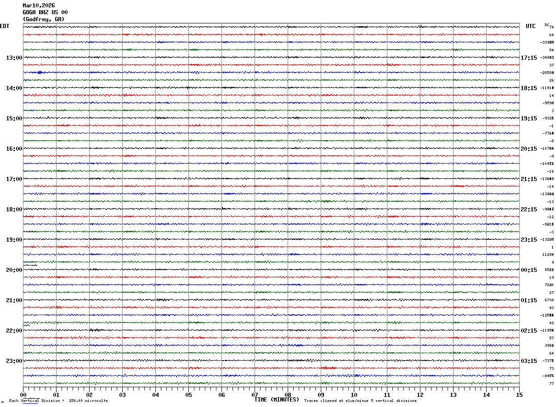Click DC offset value '48'
The image size is (556, 407).
pyautogui.click(x=551, y=323)
